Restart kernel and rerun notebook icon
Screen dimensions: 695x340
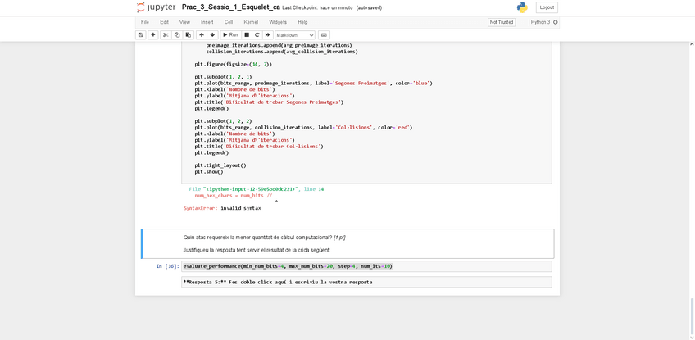click(x=267, y=35)
